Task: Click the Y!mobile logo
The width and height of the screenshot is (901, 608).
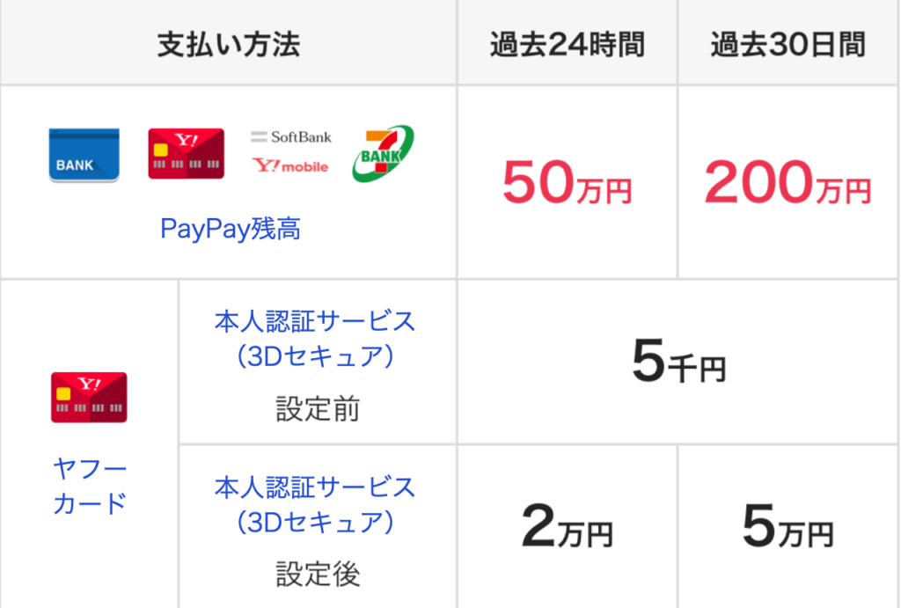Action: tap(290, 166)
